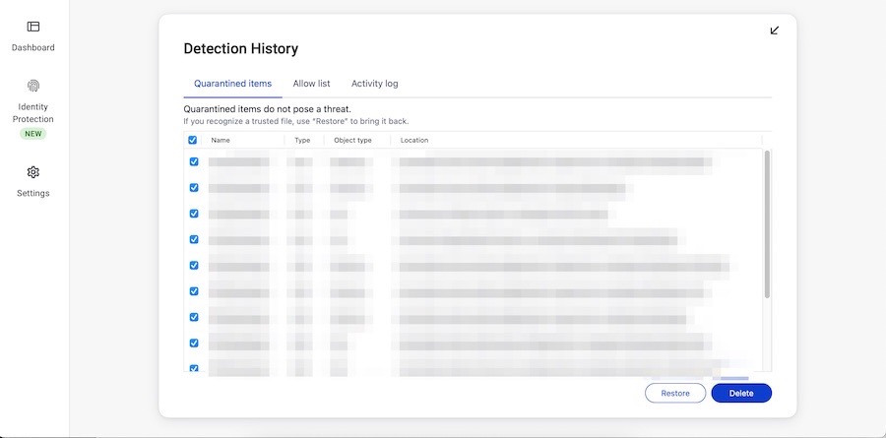Screen dimensions: 886x438
Task: Open Settings via the gear icon
Action: tap(33, 172)
